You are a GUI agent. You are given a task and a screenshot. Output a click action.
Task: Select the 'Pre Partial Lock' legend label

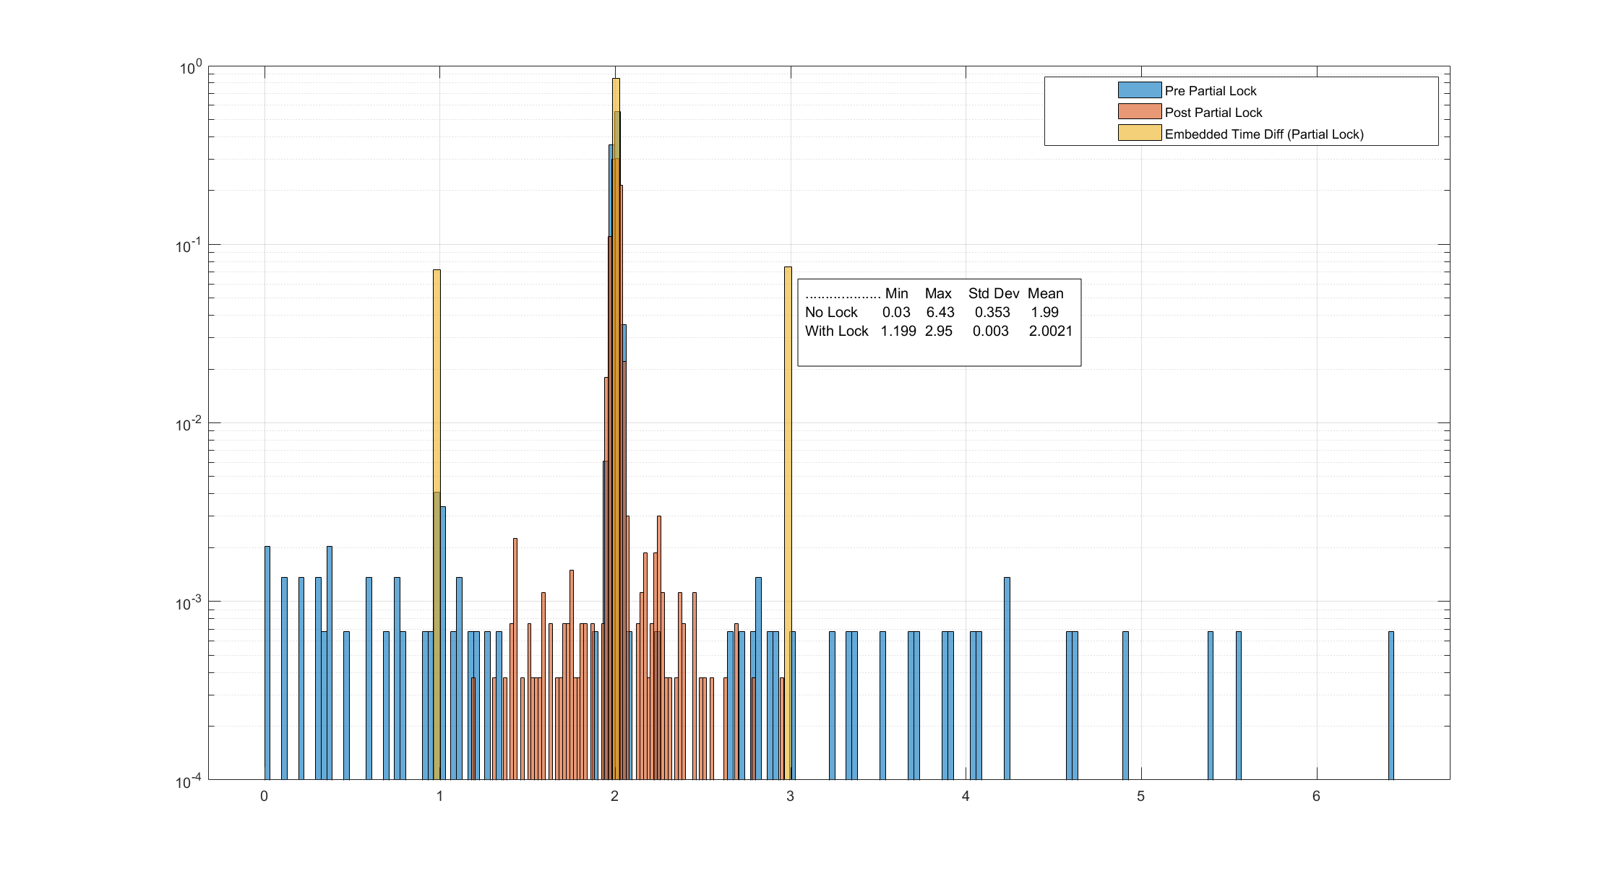coord(1210,91)
